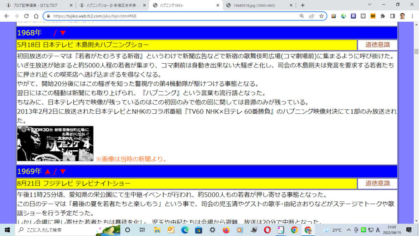The width and height of the screenshot is (419, 236).
Task: Open the 英 translation extension
Action: (353, 16)
